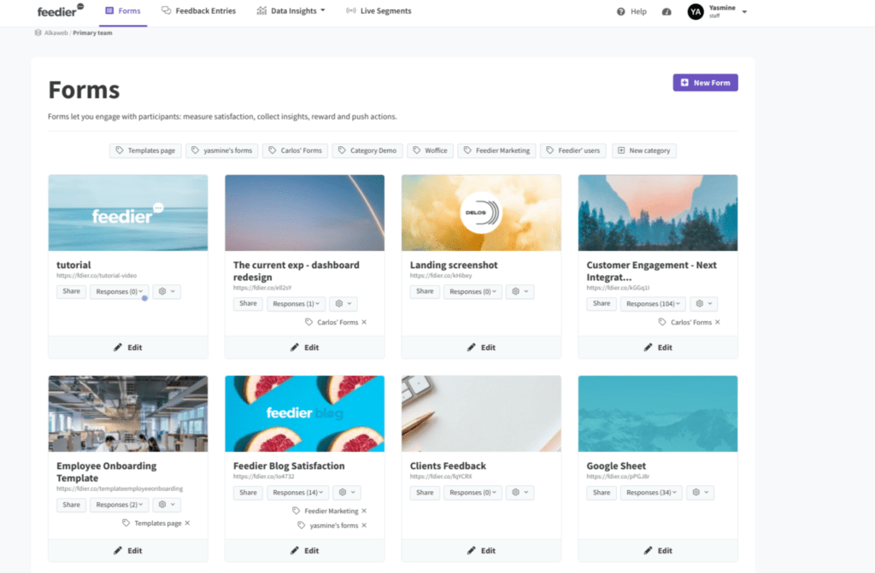Edit the Clients Feedback form
Screen dimensions: 875x573
point(481,550)
